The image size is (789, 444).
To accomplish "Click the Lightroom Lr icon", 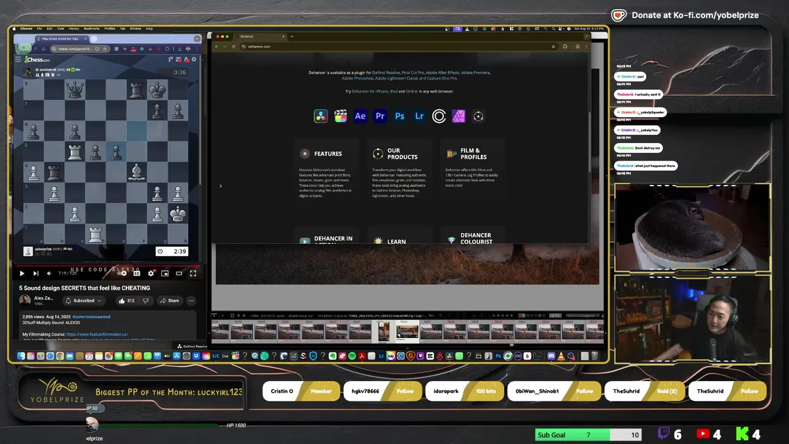I will tap(419, 116).
